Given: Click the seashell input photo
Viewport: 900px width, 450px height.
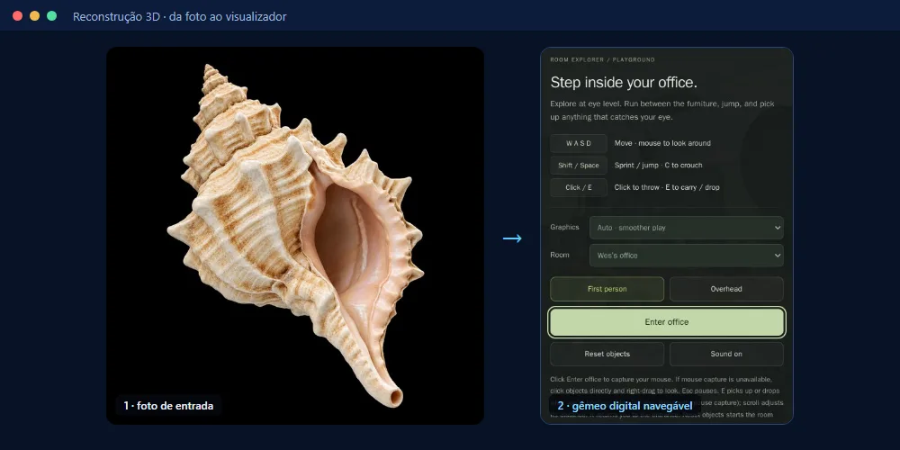Looking at the screenshot, I should click(x=295, y=236).
